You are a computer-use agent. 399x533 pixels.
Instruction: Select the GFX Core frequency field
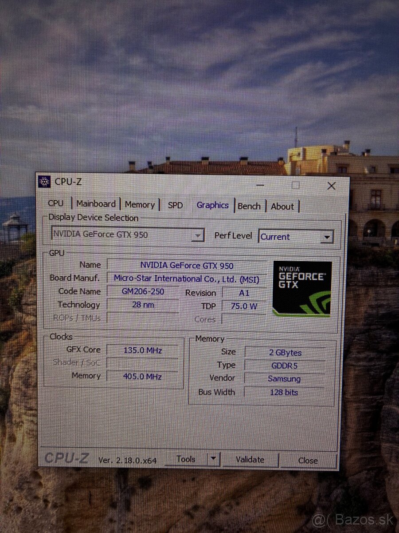[141, 350]
